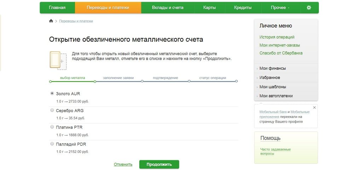This screenshot has height=171, width=362.
Task: Go to the Главная tab
Action: tap(57, 7)
